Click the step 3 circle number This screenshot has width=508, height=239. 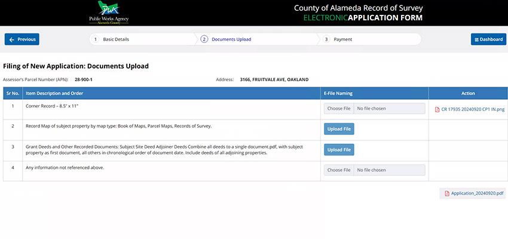326,39
